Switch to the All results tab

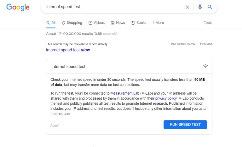[51, 23]
